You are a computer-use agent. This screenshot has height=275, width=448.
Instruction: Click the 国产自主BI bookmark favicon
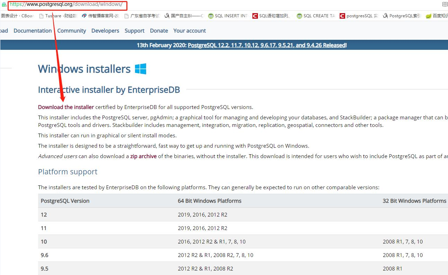[x=167, y=16]
